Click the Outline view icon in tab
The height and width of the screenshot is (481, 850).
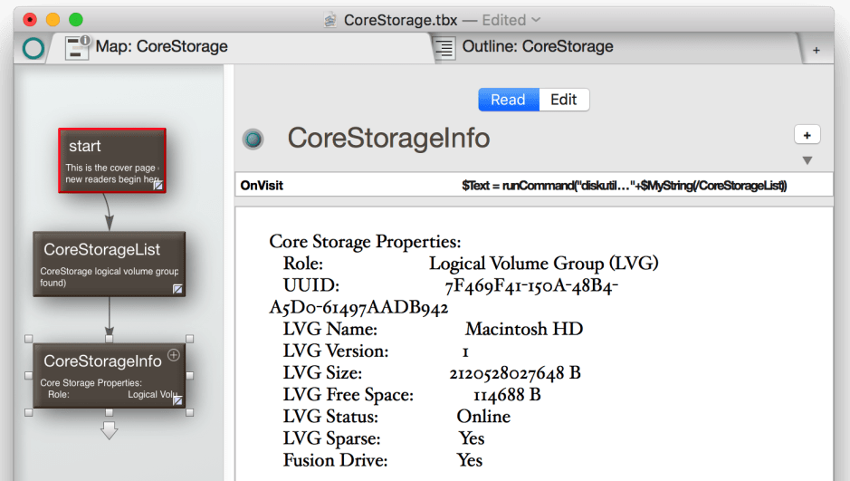click(x=444, y=47)
